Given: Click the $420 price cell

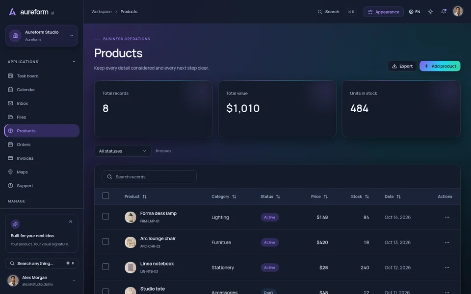Looking at the screenshot, I should pos(322,243).
